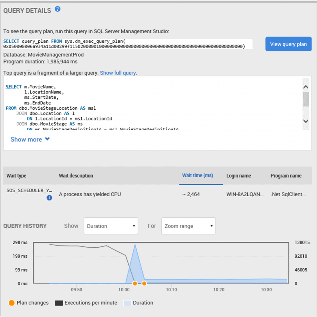Open the Show metric dropdown showing Duration
This screenshot has width=317, height=317.
click(111, 226)
